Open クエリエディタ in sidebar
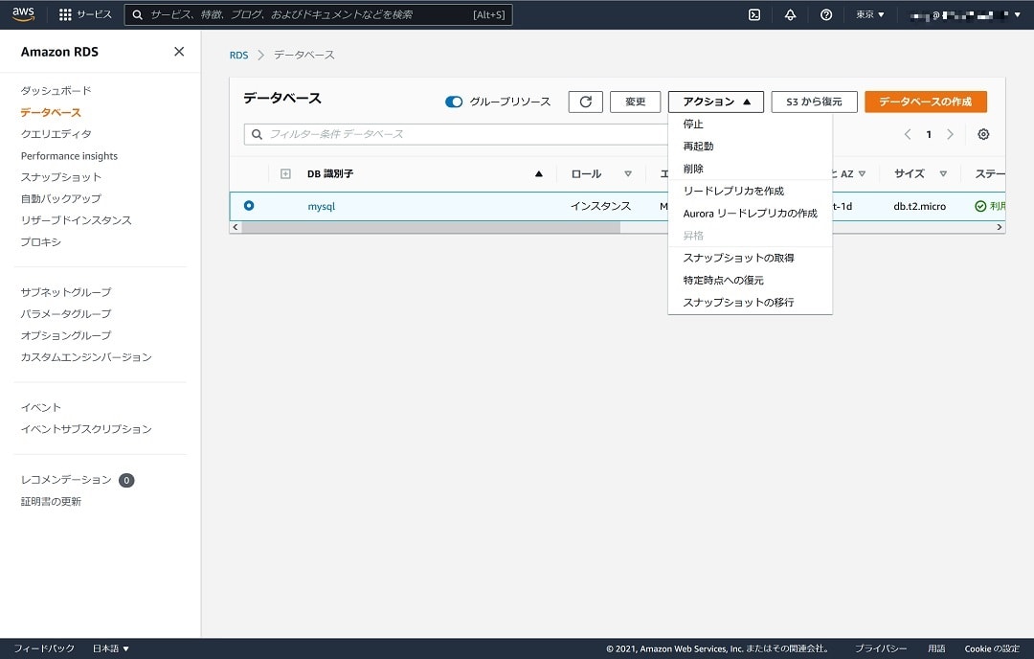Viewport: 1034px width, 659px height. 56,134
